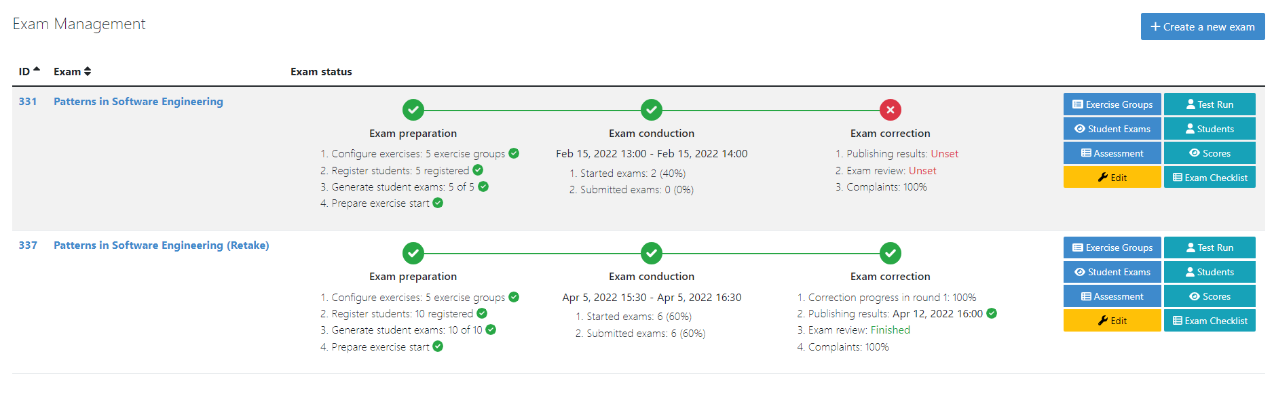Open Assessment for exam 337
The image size is (1274, 398).
[1112, 296]
